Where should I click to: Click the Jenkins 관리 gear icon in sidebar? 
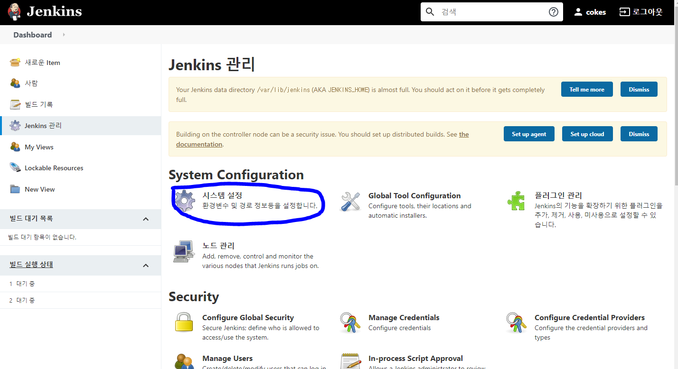(x=15, y=126)
